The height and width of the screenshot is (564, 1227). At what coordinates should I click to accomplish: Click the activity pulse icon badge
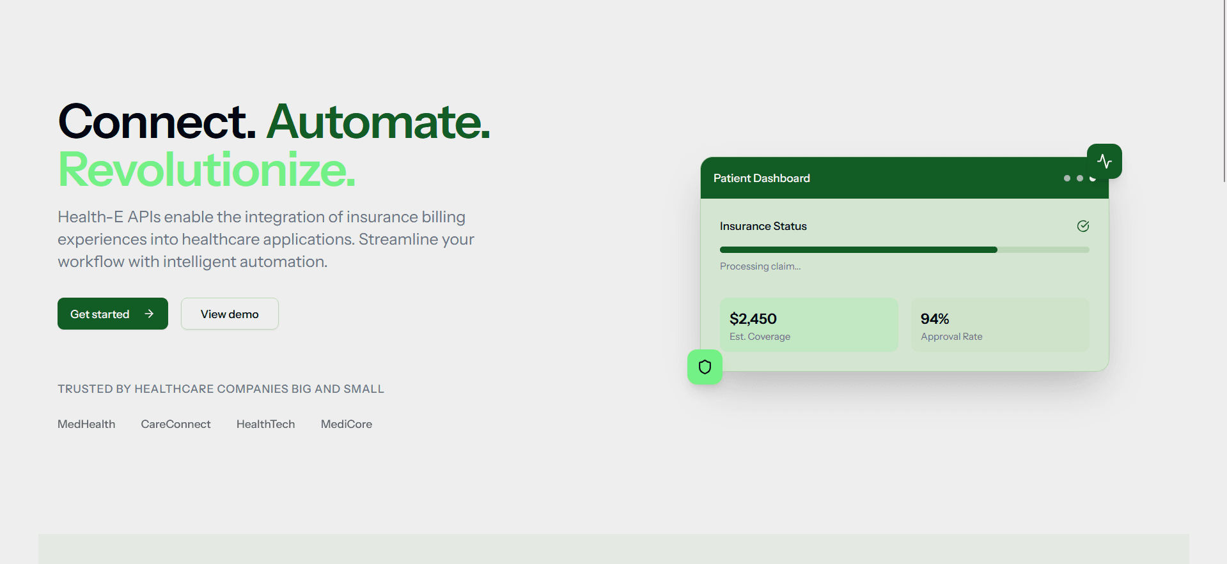[x=1104, y=161]
